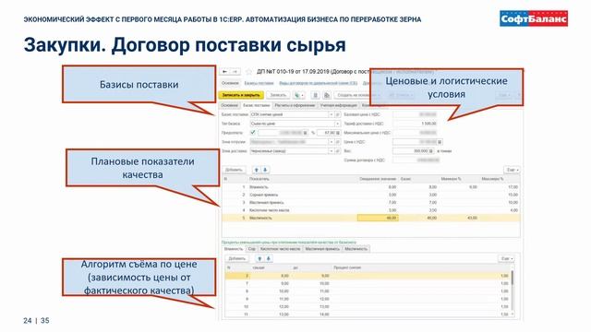This screenshot has width=591, height=332.
Task: Expand Зона отгрузки dropdown arrow
Action: tap(332, 142)
